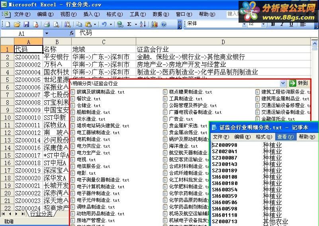Select the file 广告业.txt

tap(178, 119)
